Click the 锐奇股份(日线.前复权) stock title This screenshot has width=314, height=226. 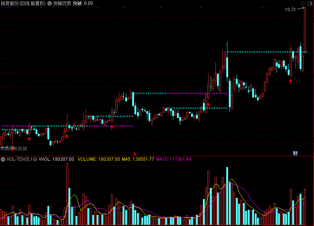[23, 3]
